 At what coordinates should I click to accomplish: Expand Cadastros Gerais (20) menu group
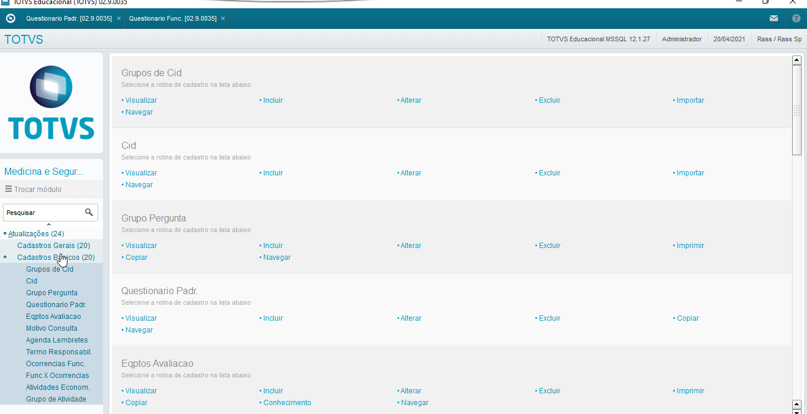coord(53,246)
